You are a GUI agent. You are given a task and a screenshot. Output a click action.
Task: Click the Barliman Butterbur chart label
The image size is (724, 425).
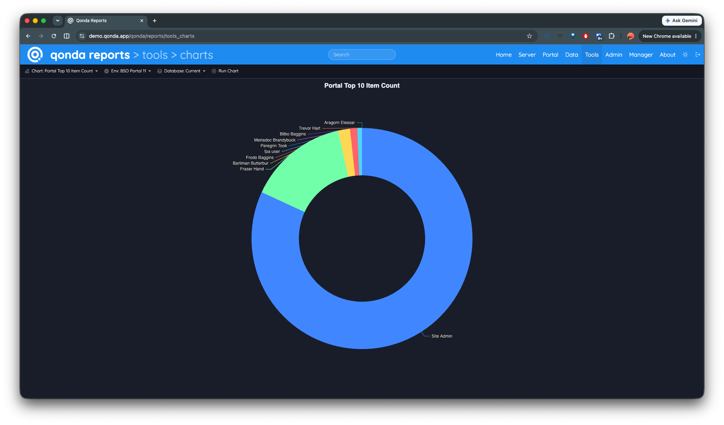click(250, 163)
